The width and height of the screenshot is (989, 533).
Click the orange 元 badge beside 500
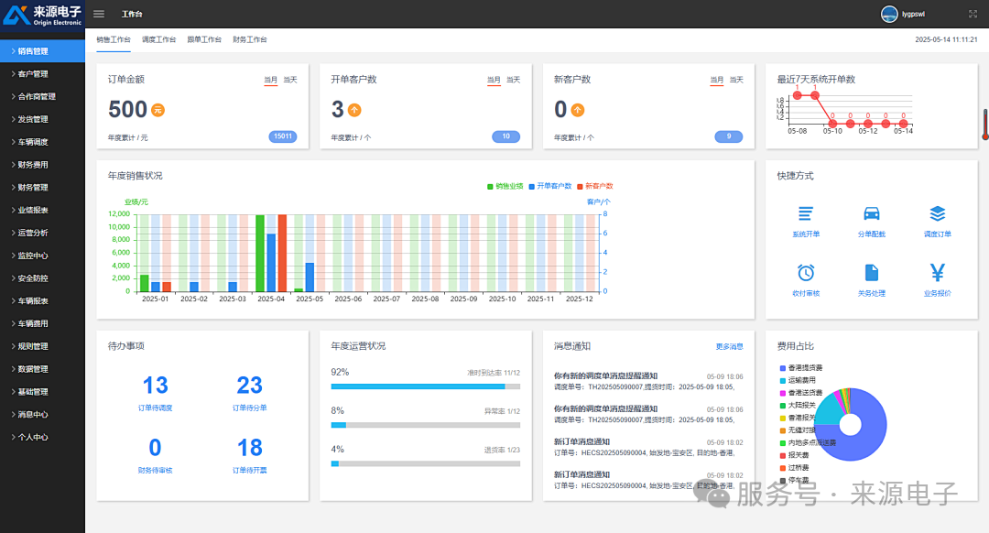point(158,110)
